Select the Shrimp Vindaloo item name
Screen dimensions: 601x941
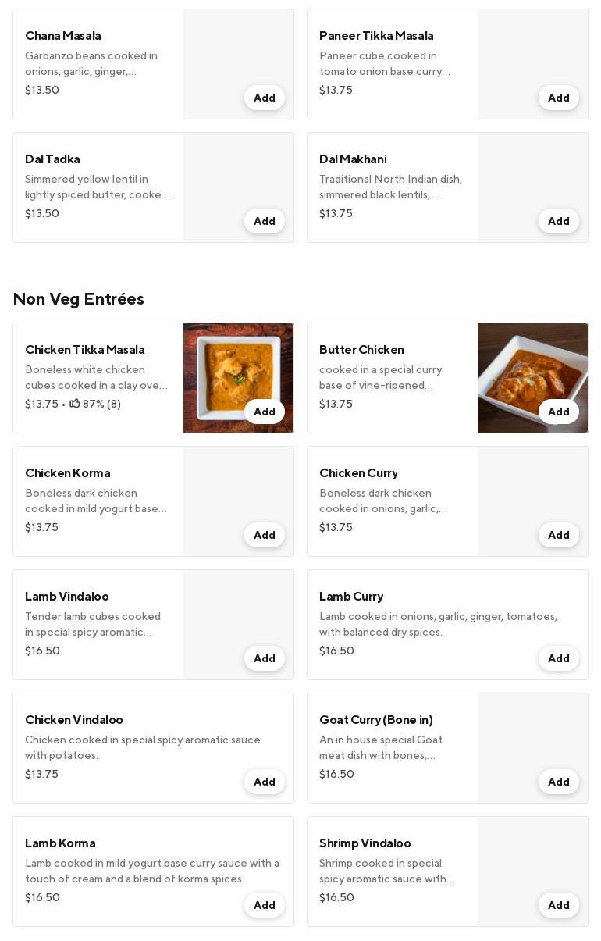tap(365, 843)
